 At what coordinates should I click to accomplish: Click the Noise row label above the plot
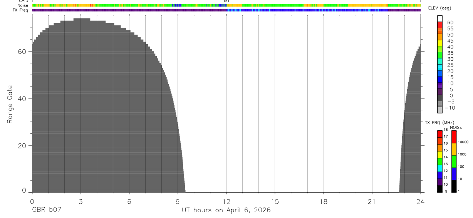click(x=23, y=6)
